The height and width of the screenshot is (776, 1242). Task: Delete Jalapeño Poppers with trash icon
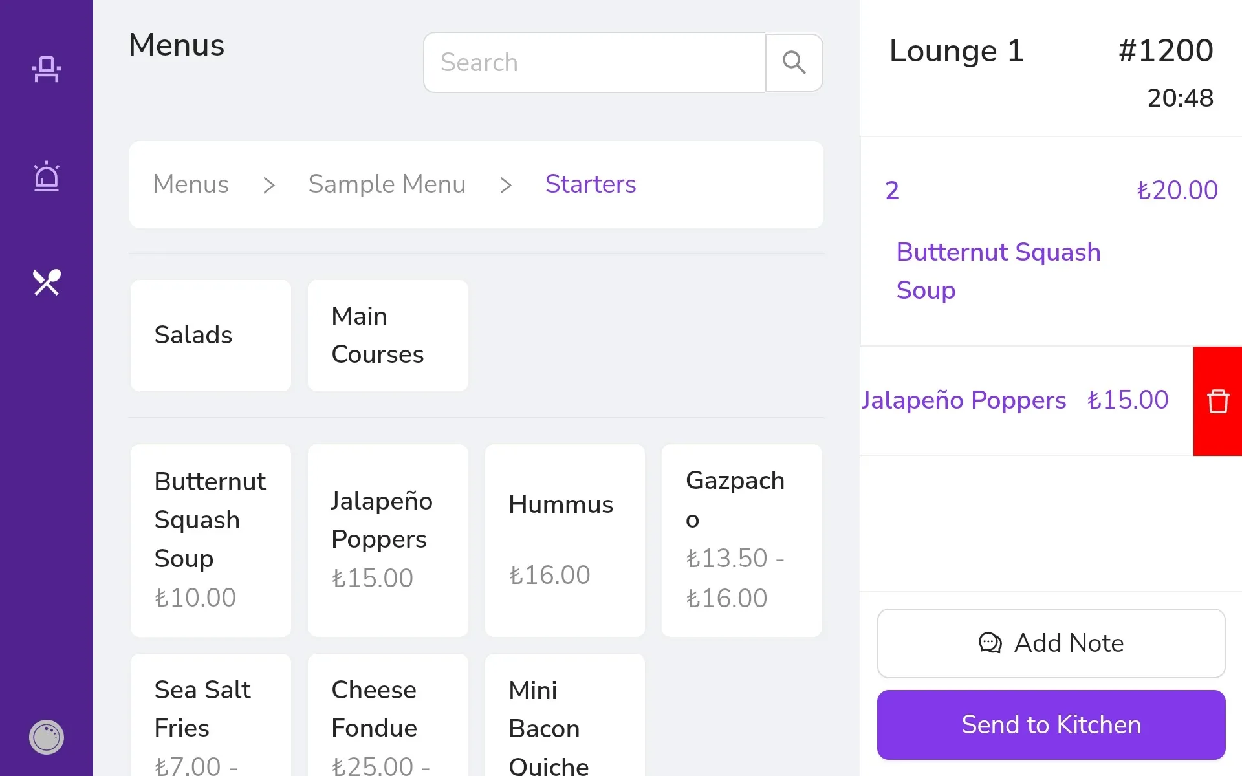(x=1217, y=401)
